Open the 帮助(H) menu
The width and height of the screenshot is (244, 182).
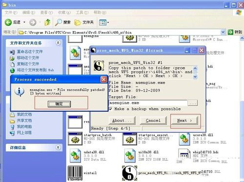(100, 13)
